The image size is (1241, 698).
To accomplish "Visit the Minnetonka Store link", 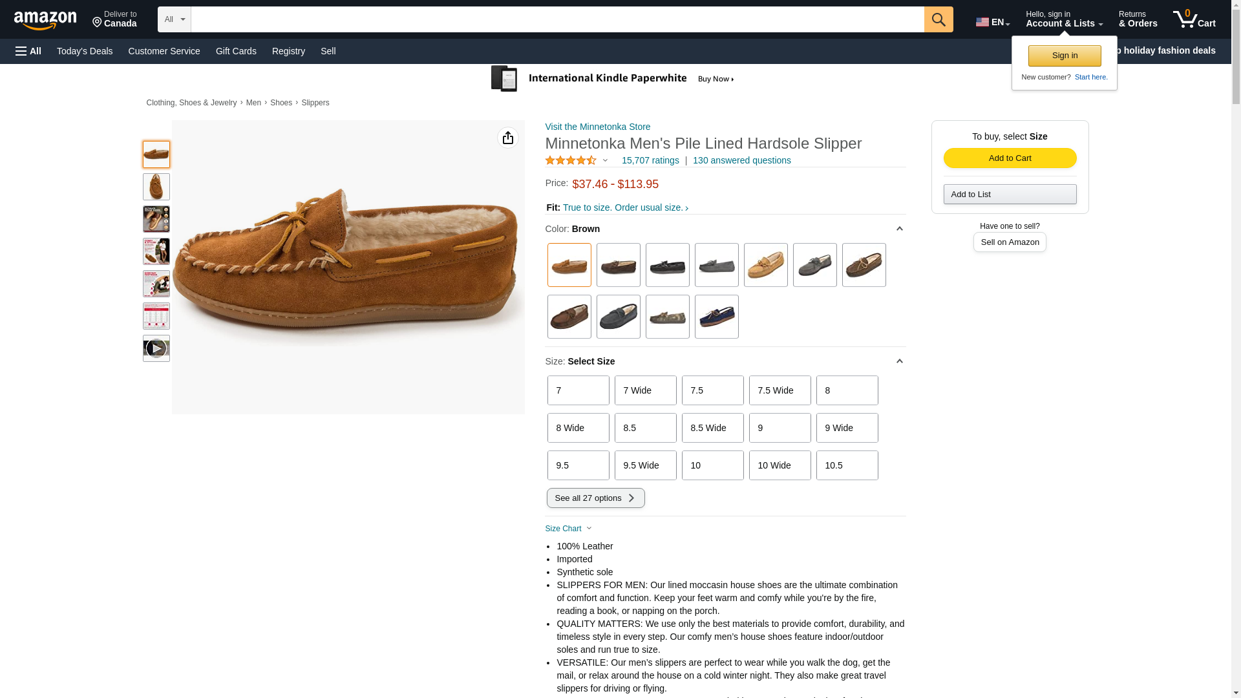I will click(x=598, y=127).
